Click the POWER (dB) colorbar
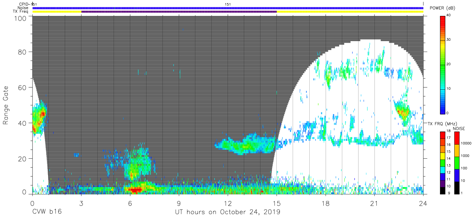 tap(443, 64)
